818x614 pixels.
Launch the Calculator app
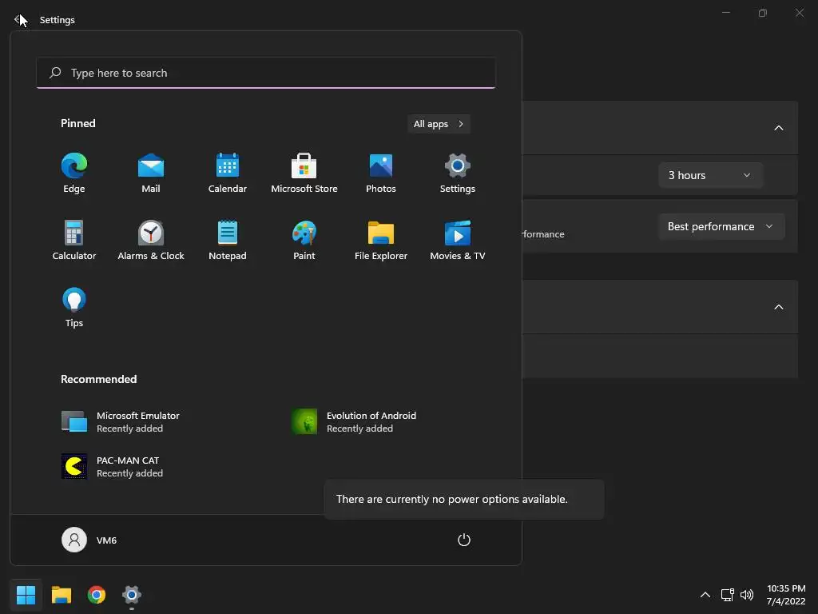pos(74,240)
